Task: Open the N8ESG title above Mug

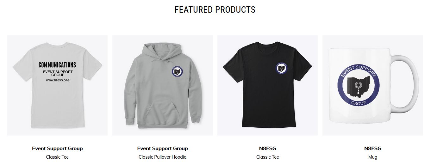Action: pos(372,148)
